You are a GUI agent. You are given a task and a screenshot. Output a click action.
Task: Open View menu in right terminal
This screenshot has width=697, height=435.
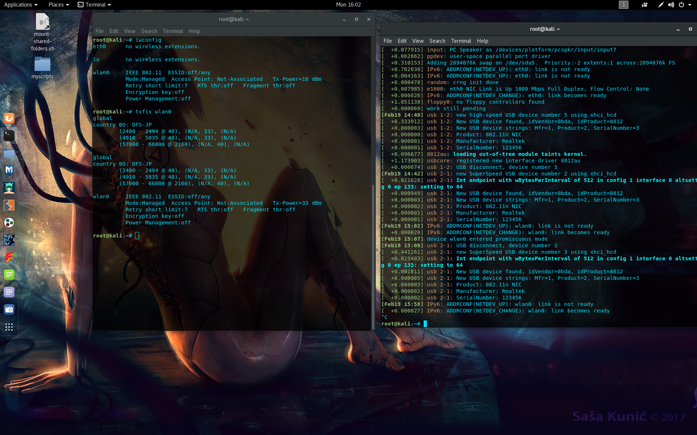(418, 41)
